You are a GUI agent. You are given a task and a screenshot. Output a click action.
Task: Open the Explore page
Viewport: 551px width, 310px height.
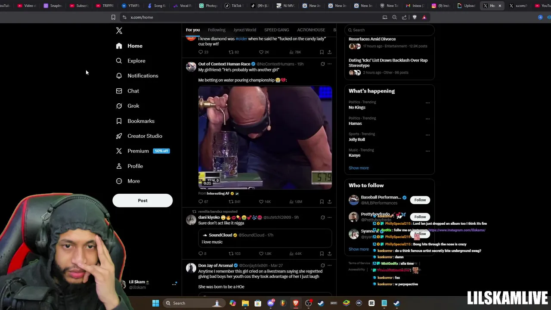coord(130,61)
